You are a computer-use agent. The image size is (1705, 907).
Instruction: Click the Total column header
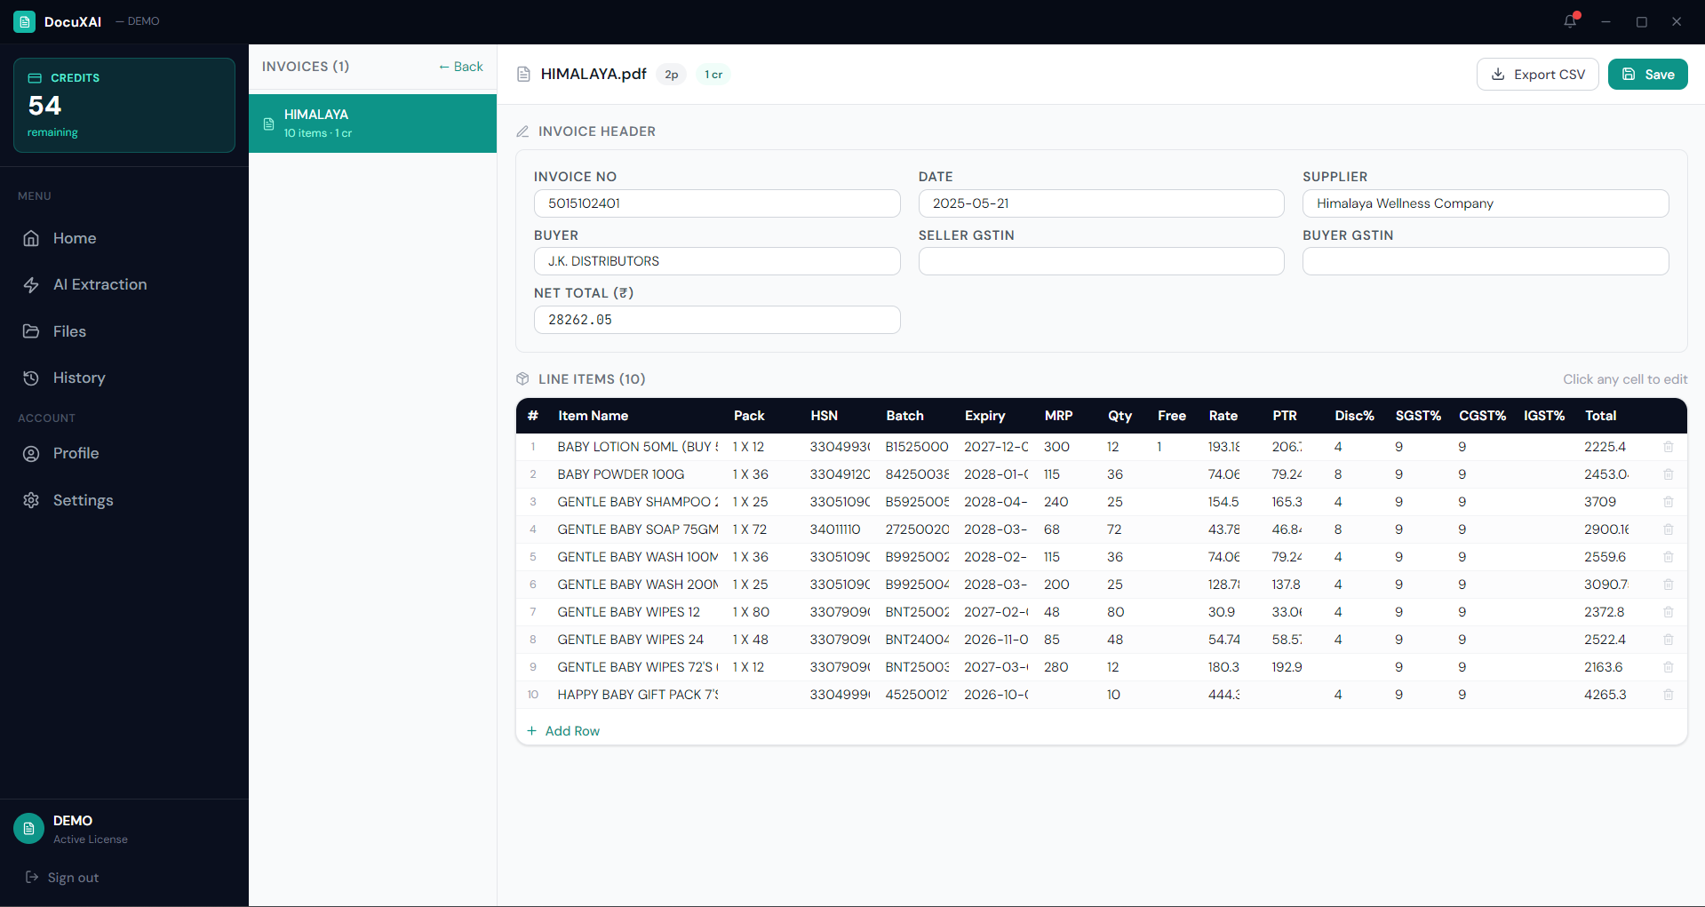coord(1600,416)
